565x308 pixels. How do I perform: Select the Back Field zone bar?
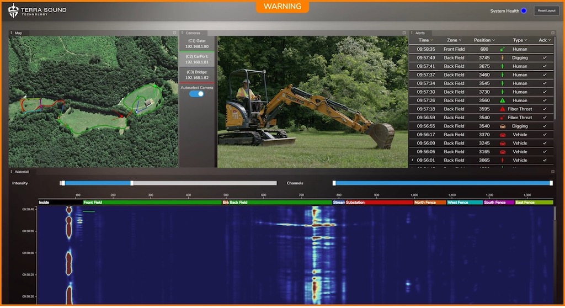280,203
